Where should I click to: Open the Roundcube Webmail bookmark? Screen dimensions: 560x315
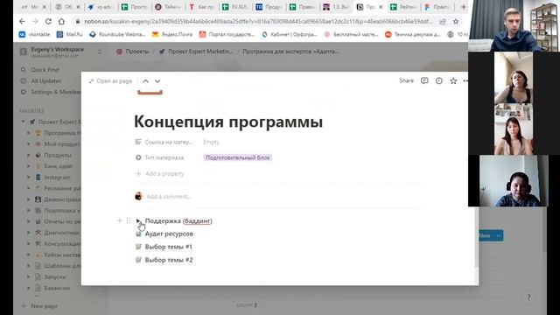[117, 34]
